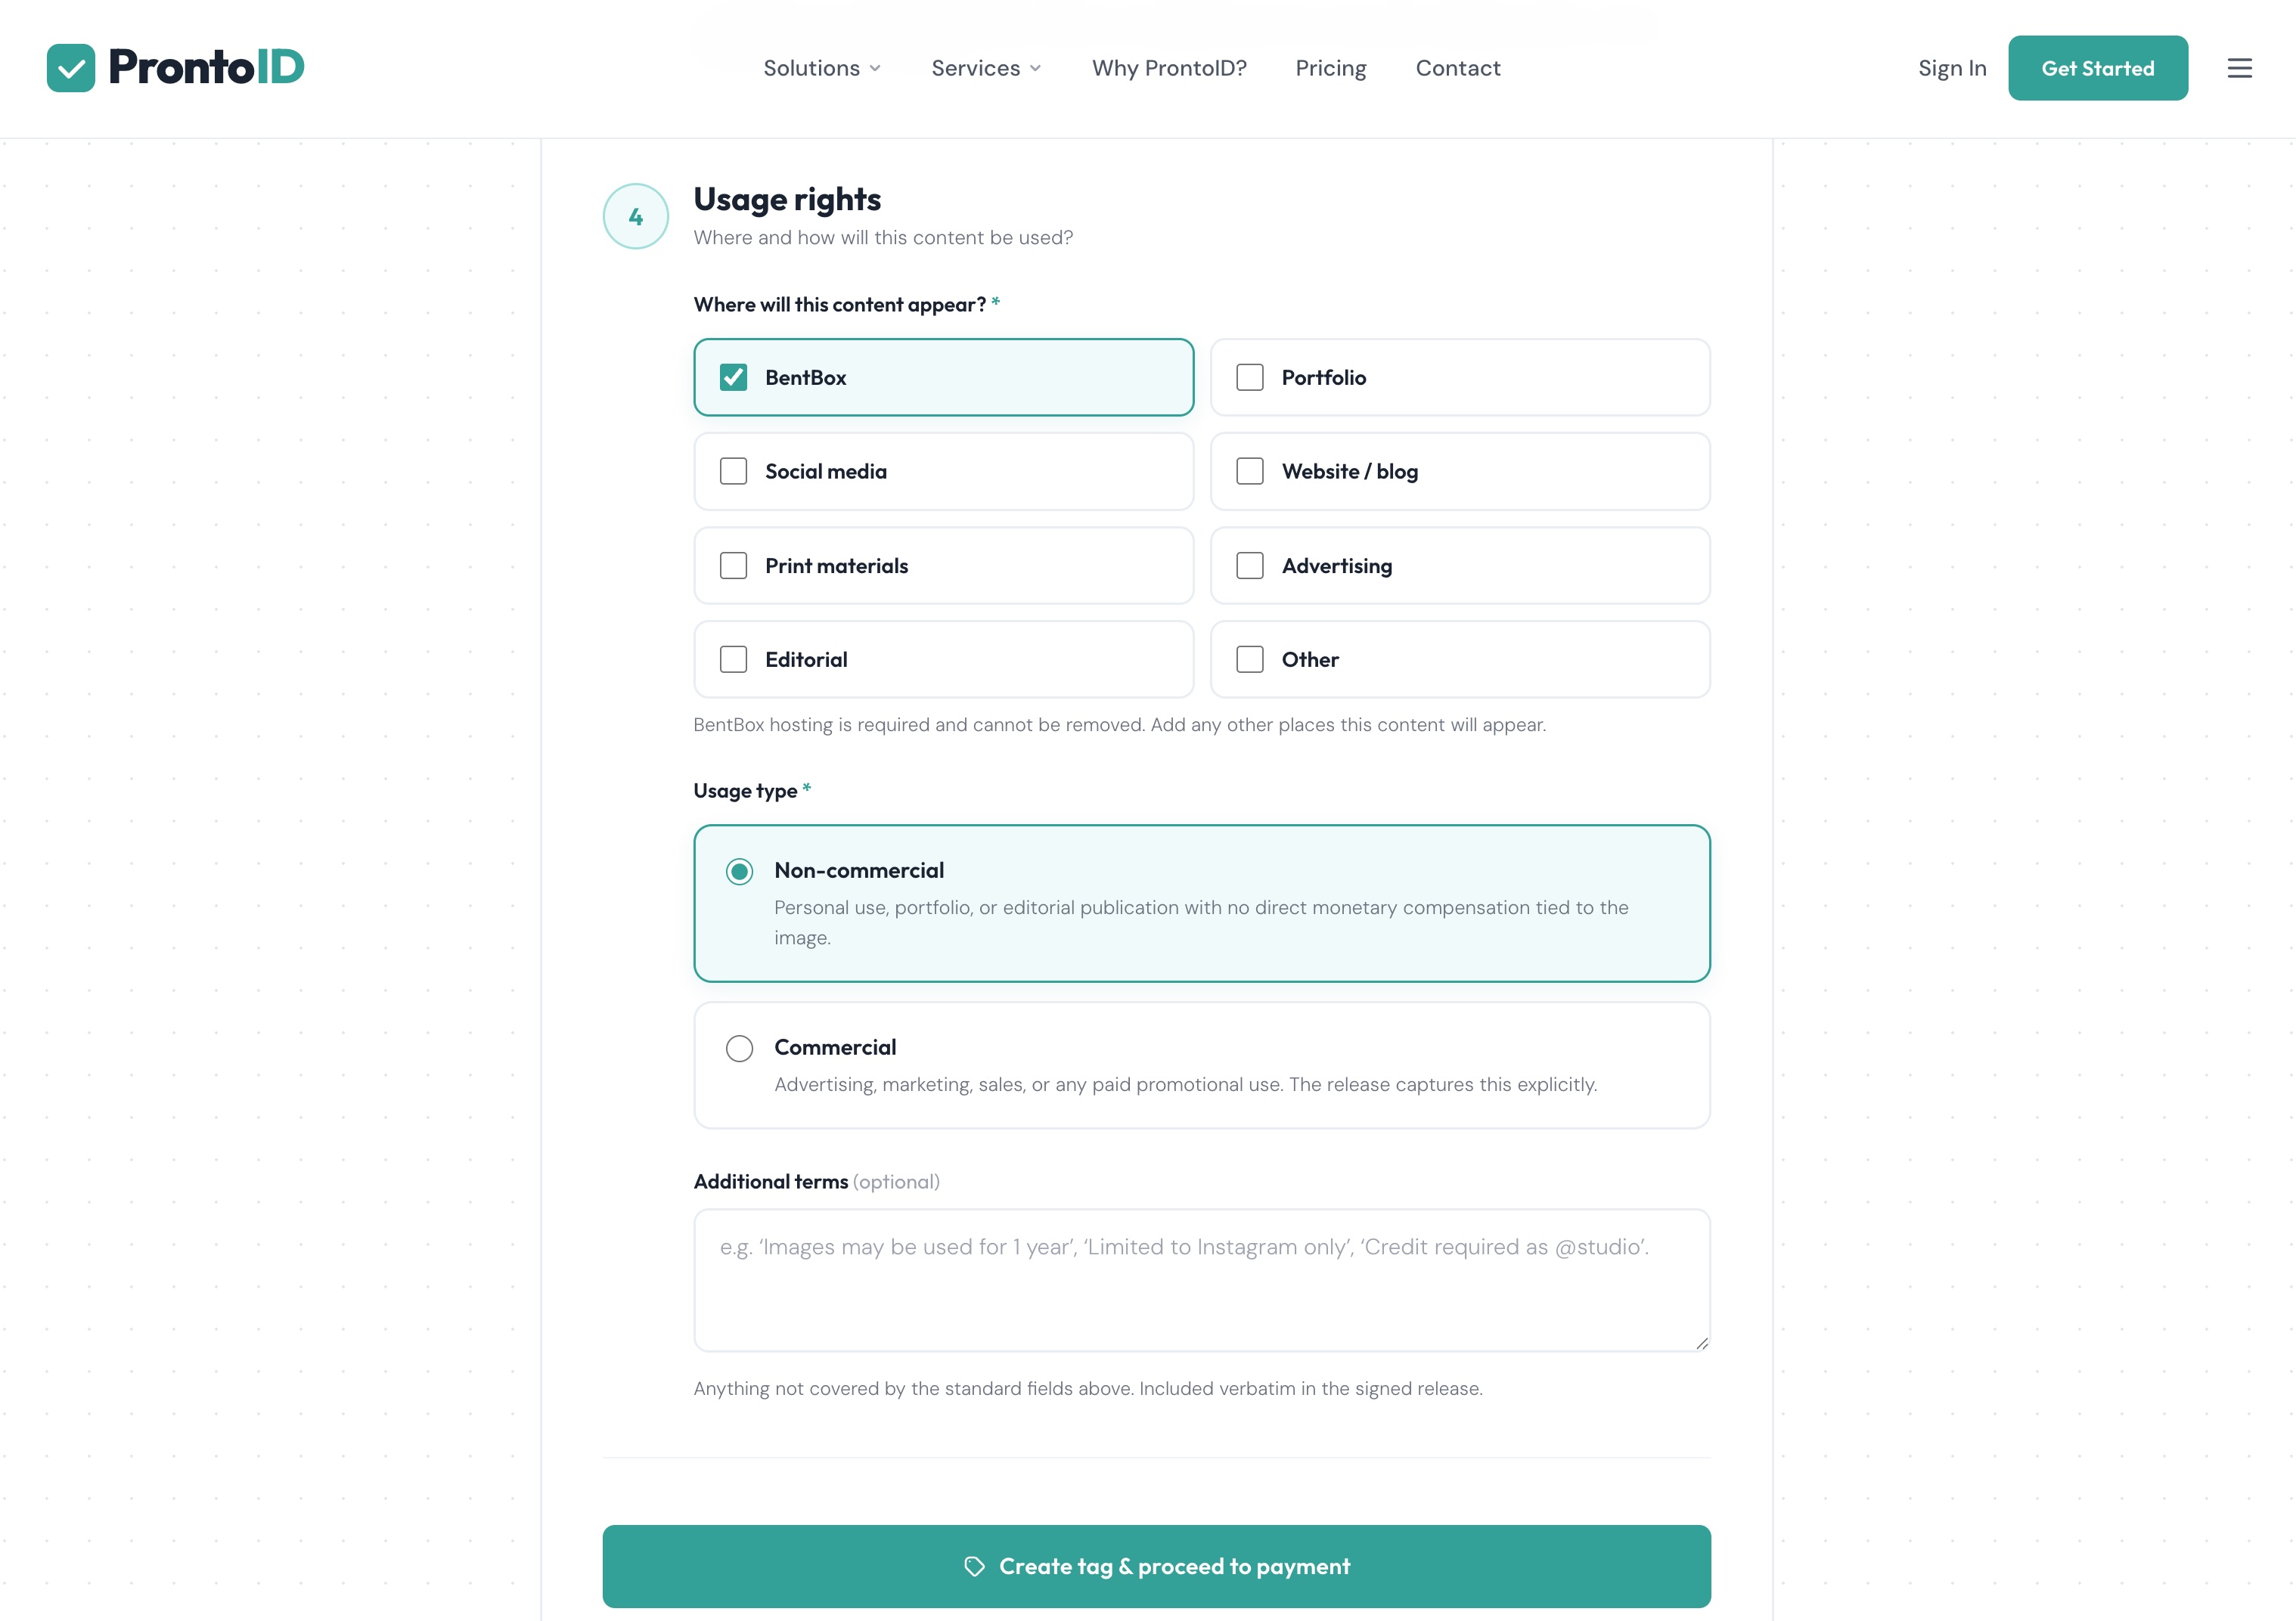Click the textarea resize handle
2296x1621 pixels.
click(1701, 1343)
